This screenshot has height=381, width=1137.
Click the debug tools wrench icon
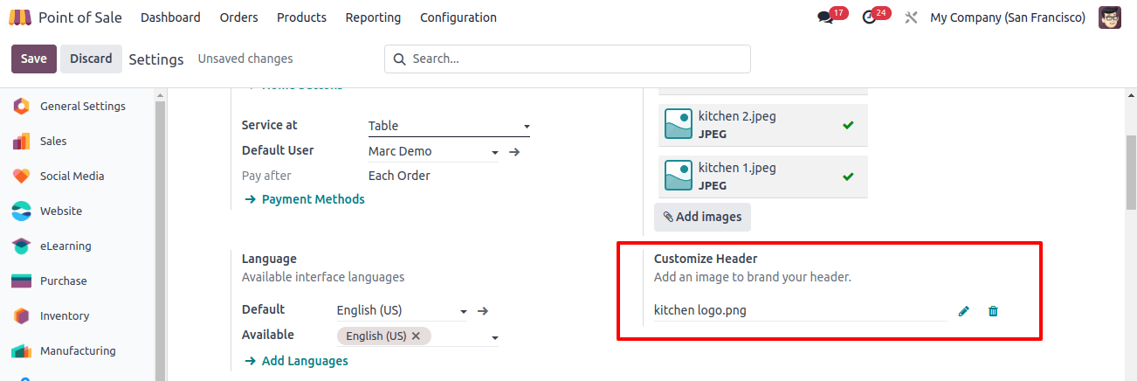[911, 17]
